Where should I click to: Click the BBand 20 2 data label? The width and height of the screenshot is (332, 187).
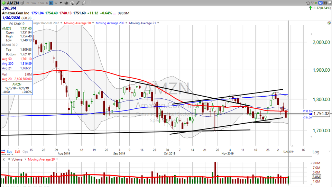coord(10,45)
